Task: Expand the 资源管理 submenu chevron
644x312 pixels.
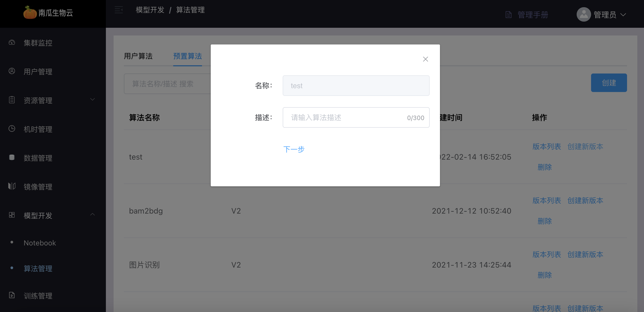Action: (x=93, y=99)
